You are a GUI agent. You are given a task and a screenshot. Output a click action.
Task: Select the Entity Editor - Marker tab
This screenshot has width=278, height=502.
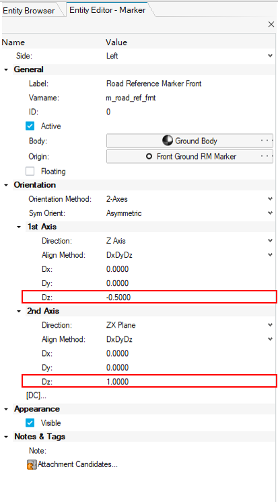click(108, 10)
